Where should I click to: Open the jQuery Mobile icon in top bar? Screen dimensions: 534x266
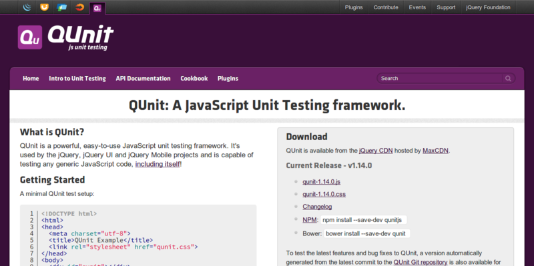pos(62,7)
